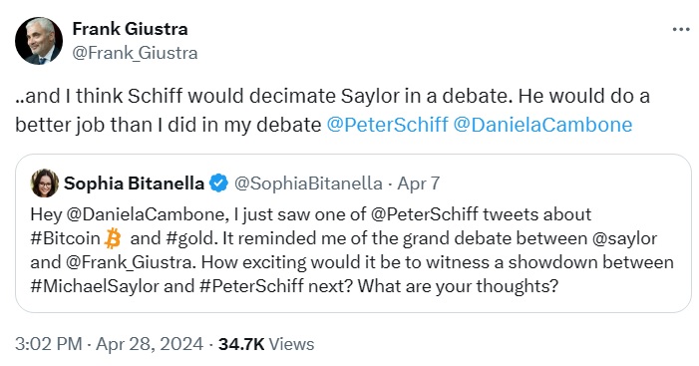The width and height of the screenshot is (699, 366).
Task: Open the @SophiaBitanella handle
Action: click(x=308, y=183)
